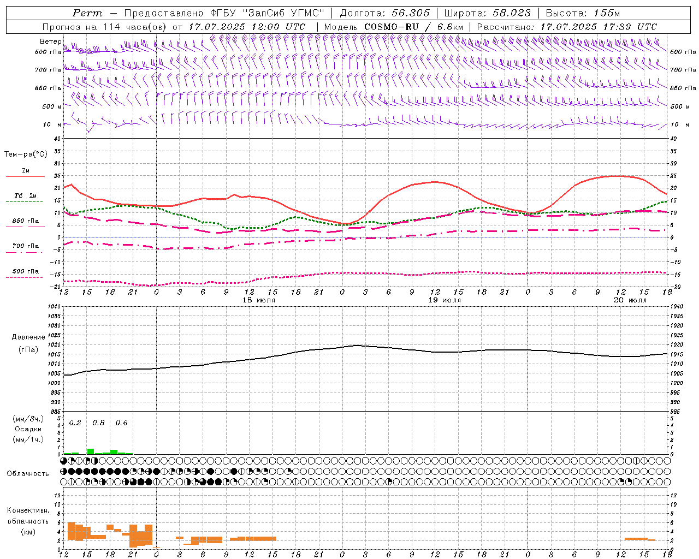
Task: Click the "Осадки" precipitation label
Action: [x=28, y=429]
